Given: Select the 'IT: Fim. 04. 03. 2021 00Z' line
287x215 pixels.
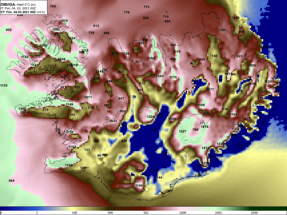Looking at the screenshot, I should (18, 8).
